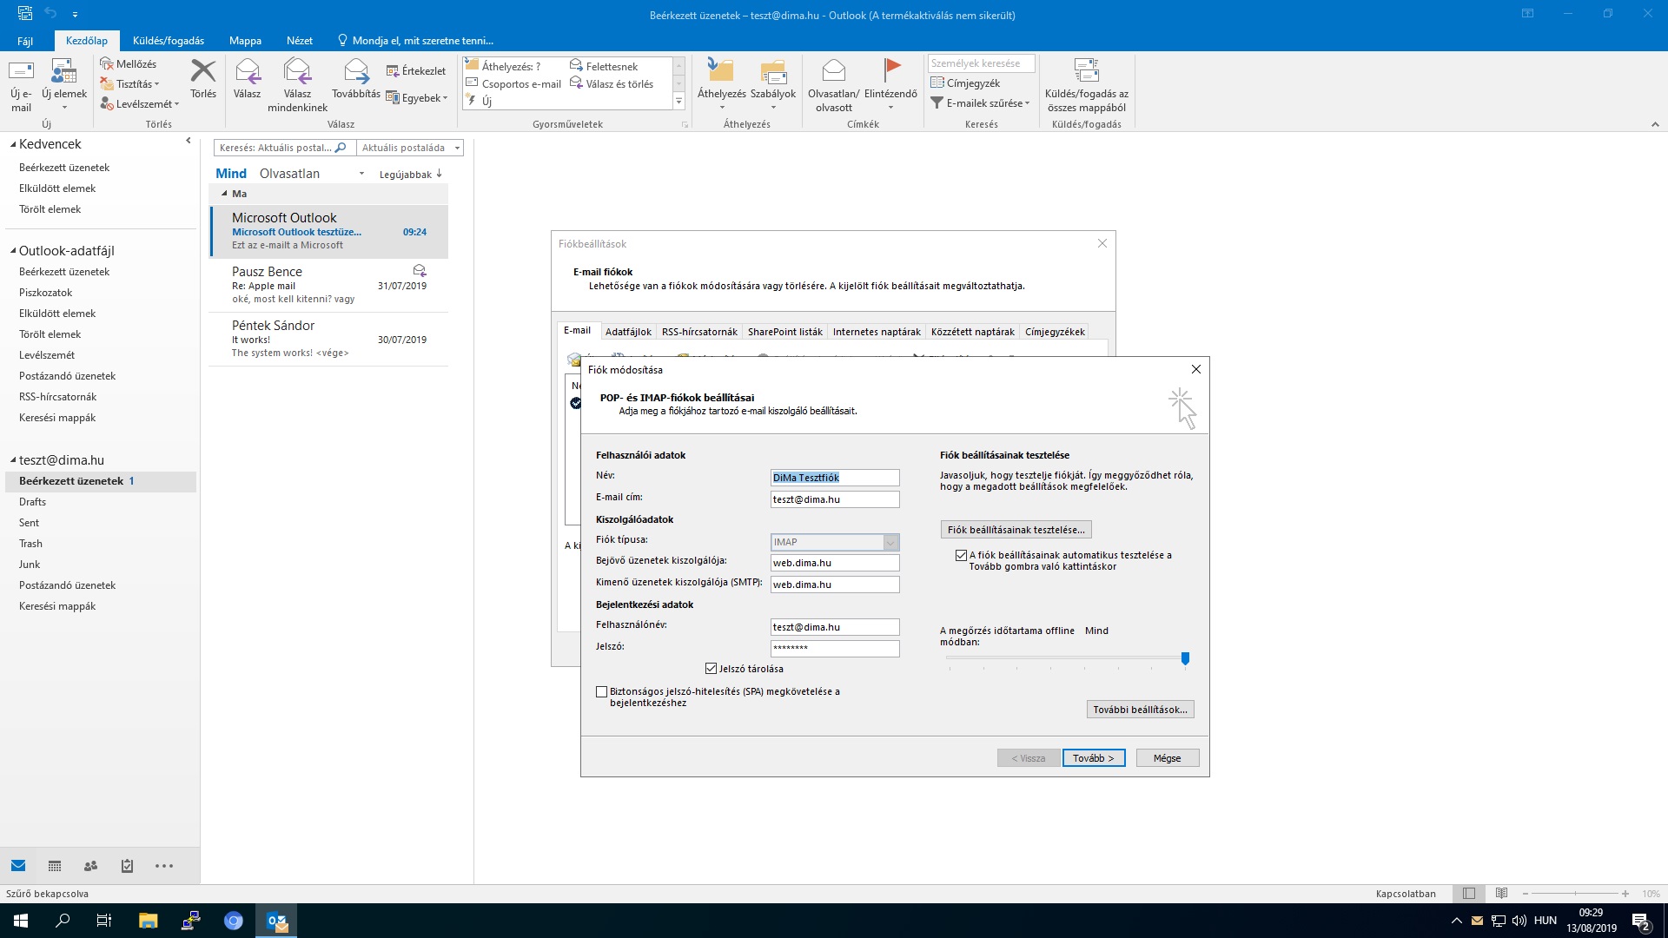Open File Explorer from taskbar
Image resolution: width=1668 pixels, height=938 pixels.
tap(148, 921)
